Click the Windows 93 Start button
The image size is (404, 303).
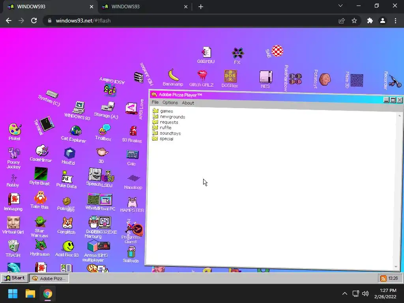tap(15, 278)
